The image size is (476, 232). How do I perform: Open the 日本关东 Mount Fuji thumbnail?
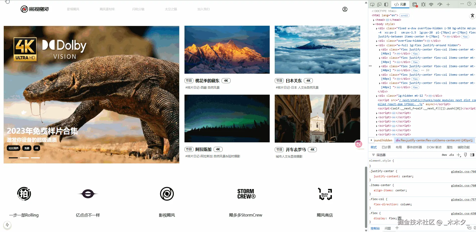(317, 50)
